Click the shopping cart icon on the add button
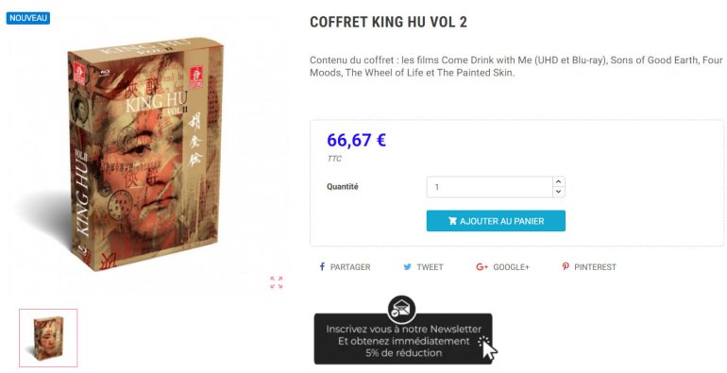This screenshot has width=727, height=373. 452,221
